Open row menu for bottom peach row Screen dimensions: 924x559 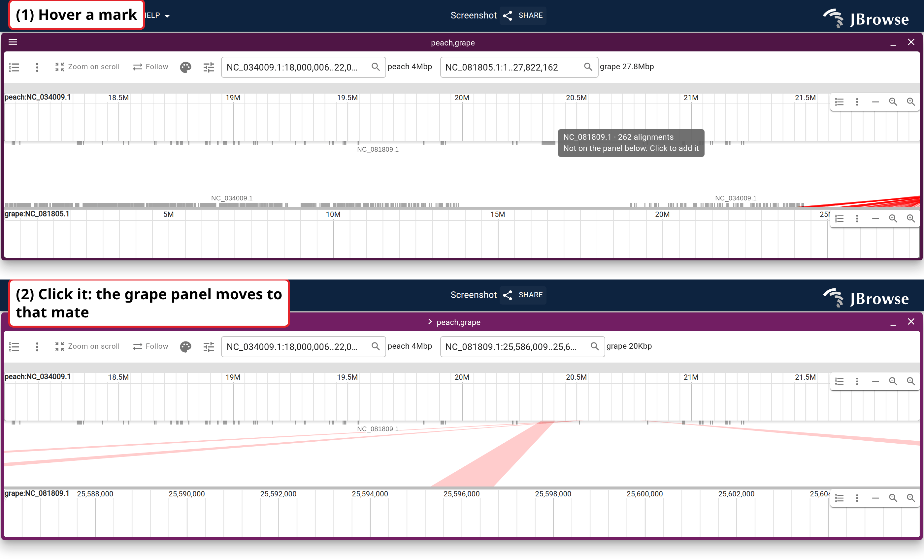(857, 381)
